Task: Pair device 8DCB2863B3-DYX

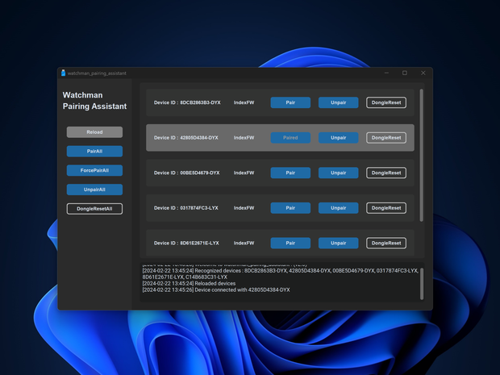Action: click(x=290, y=102)
